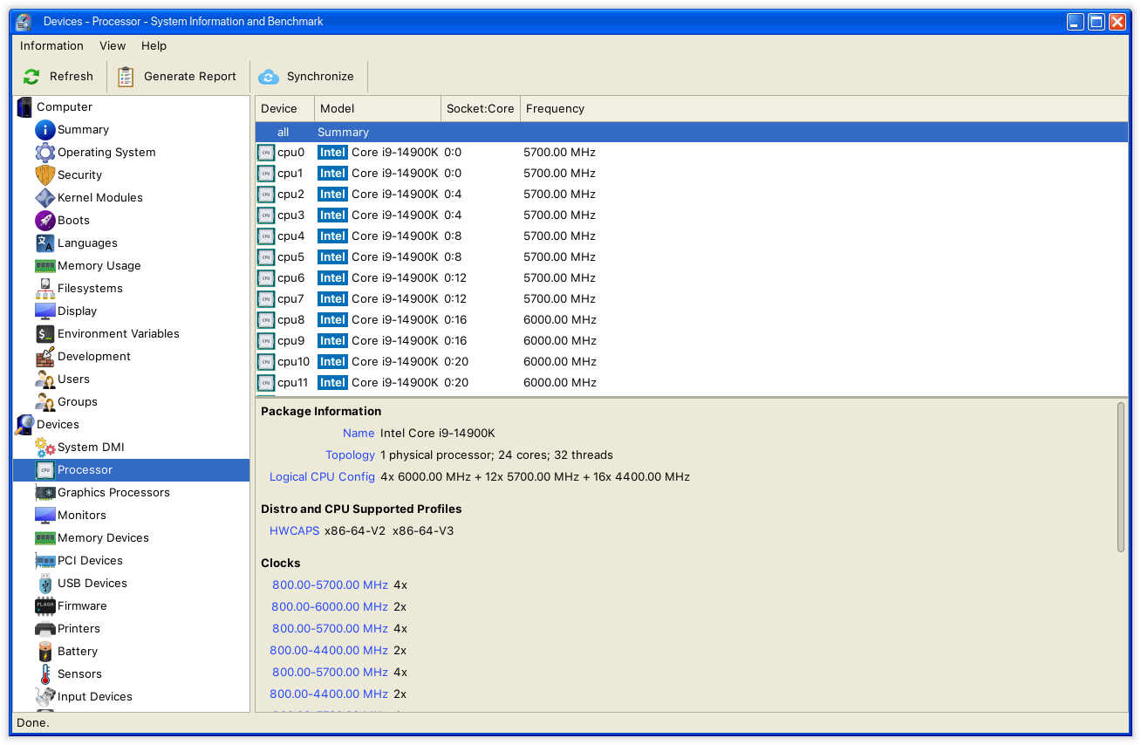1141x745 pixels.
Task: Sort by the Model column header
Action: point(378,109)
